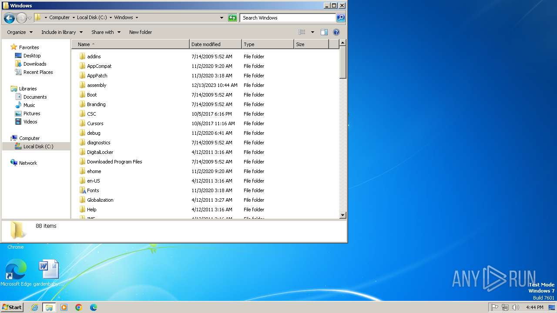Select the addins folder icon
This screenshot has width=557, height=313.
83,57
